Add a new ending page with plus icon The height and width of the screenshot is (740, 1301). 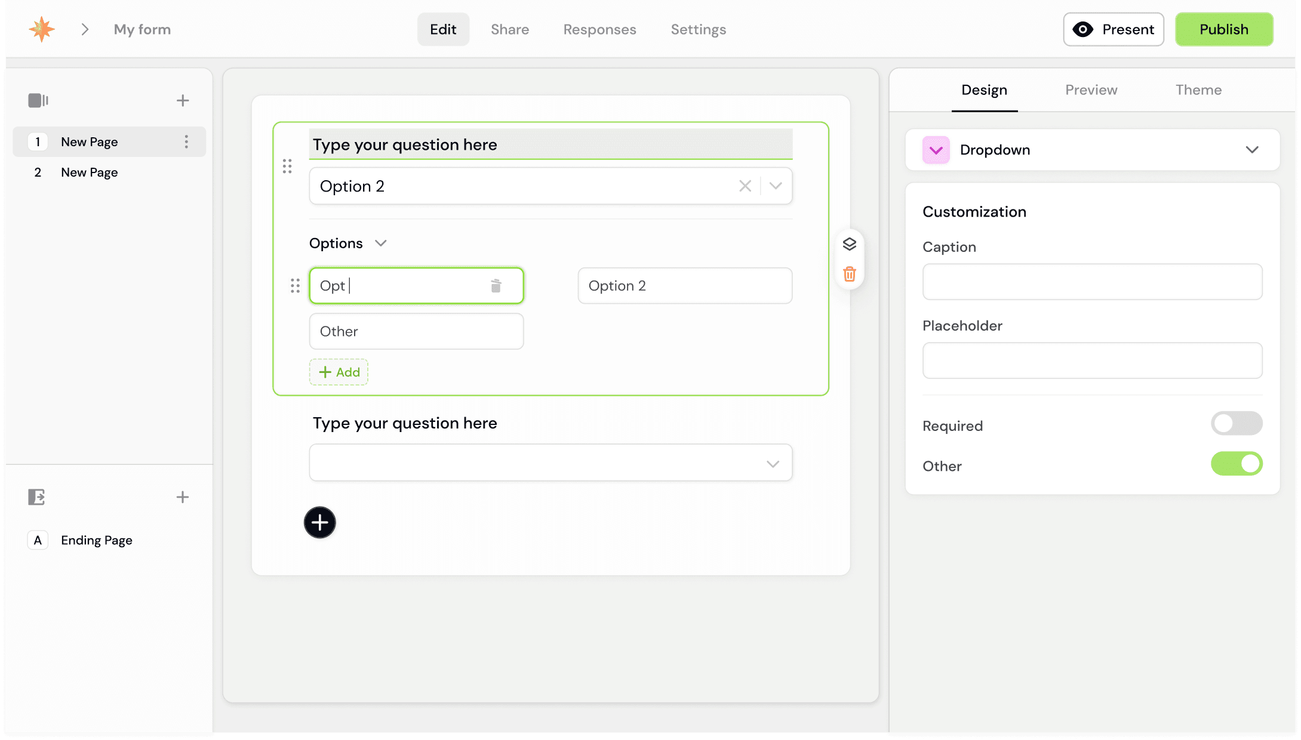point(183,497)
